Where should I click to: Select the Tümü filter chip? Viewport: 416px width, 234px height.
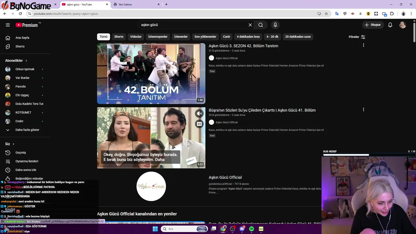(x=103, y=37)
